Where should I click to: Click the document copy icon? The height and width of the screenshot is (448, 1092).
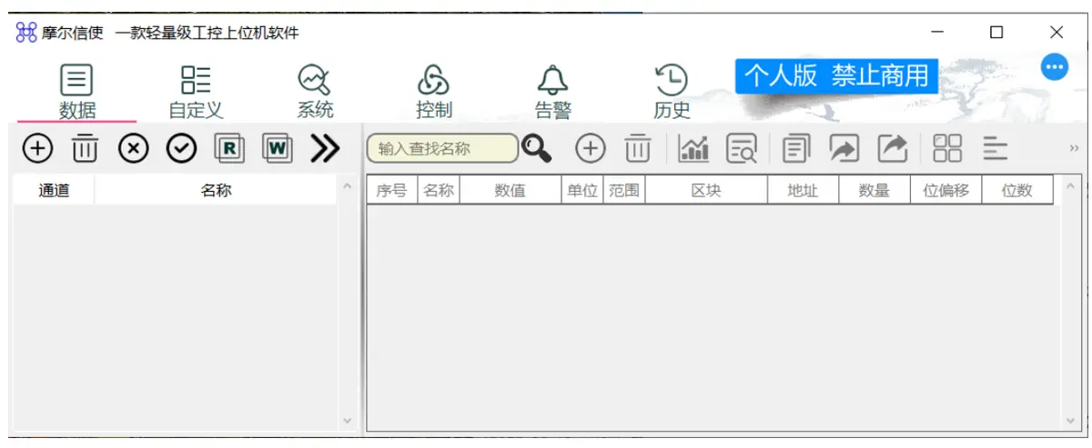pos(796,148)
